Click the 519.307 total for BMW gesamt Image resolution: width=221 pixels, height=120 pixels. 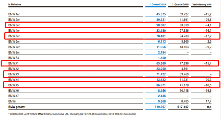pos(160,107)
